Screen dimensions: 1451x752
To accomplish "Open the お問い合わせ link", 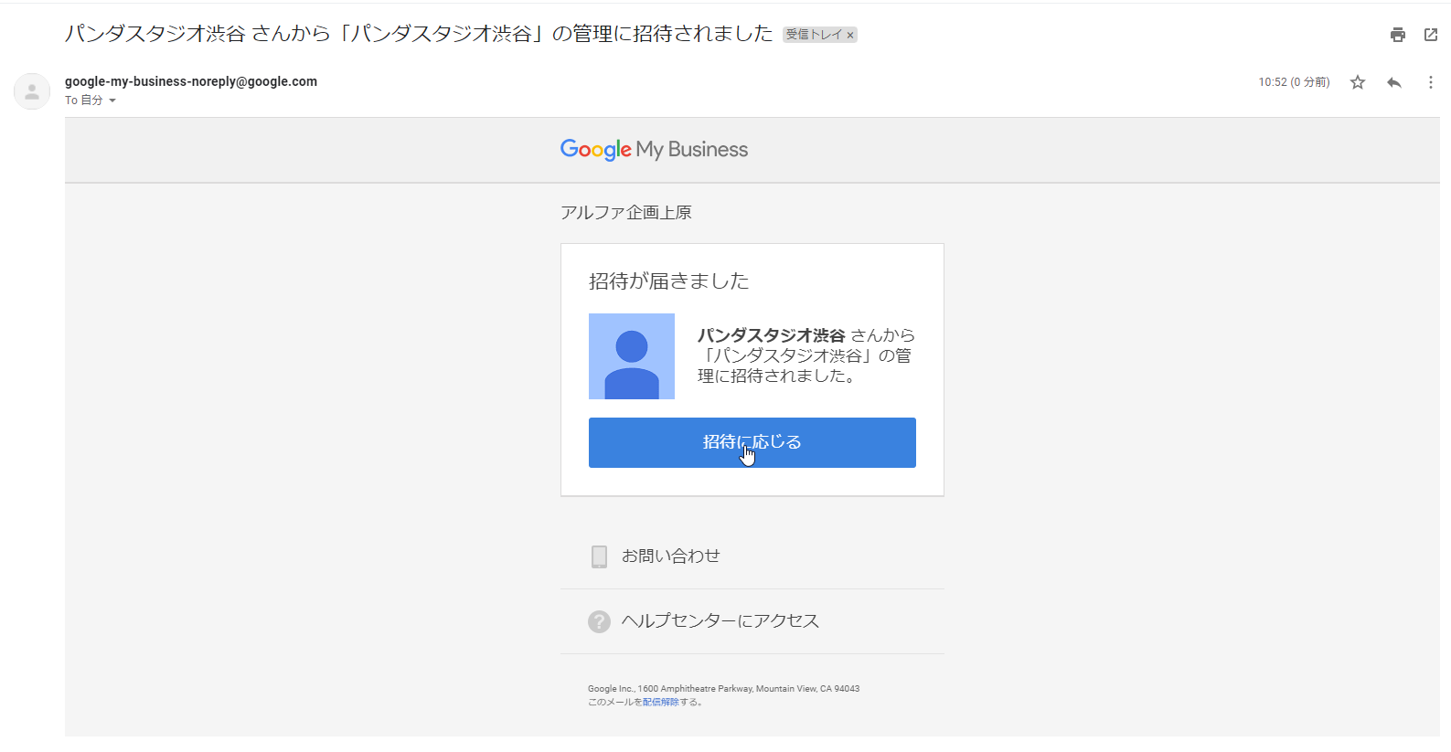I will [x=671, y=556].
